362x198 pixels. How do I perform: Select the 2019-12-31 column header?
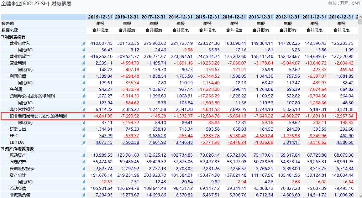tap(100, 17)
